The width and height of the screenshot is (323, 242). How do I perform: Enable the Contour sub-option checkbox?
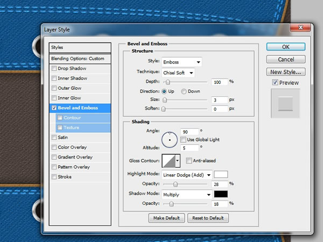coord(60,118)
